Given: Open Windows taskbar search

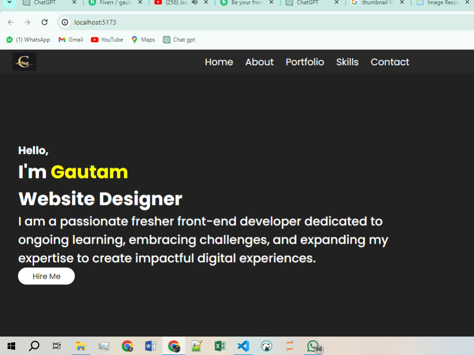Looking at the screenshot, I should [x=34, y=346].
